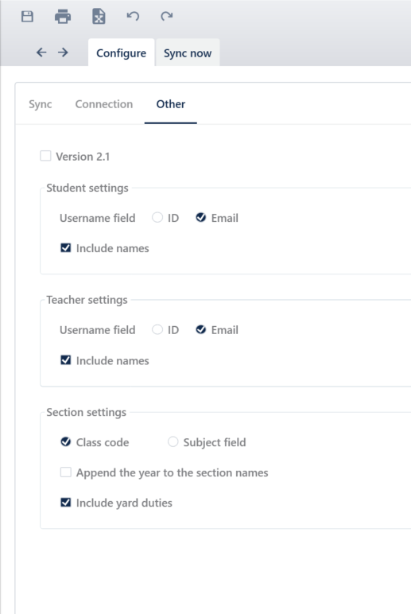The height and width of the screenshot is (614, 411).
Task: Select ID radio under Student settings
Action: (x=157, y=217)
